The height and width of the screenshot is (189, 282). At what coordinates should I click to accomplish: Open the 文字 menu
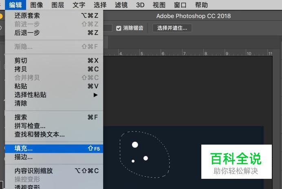[x=79, y=5]
